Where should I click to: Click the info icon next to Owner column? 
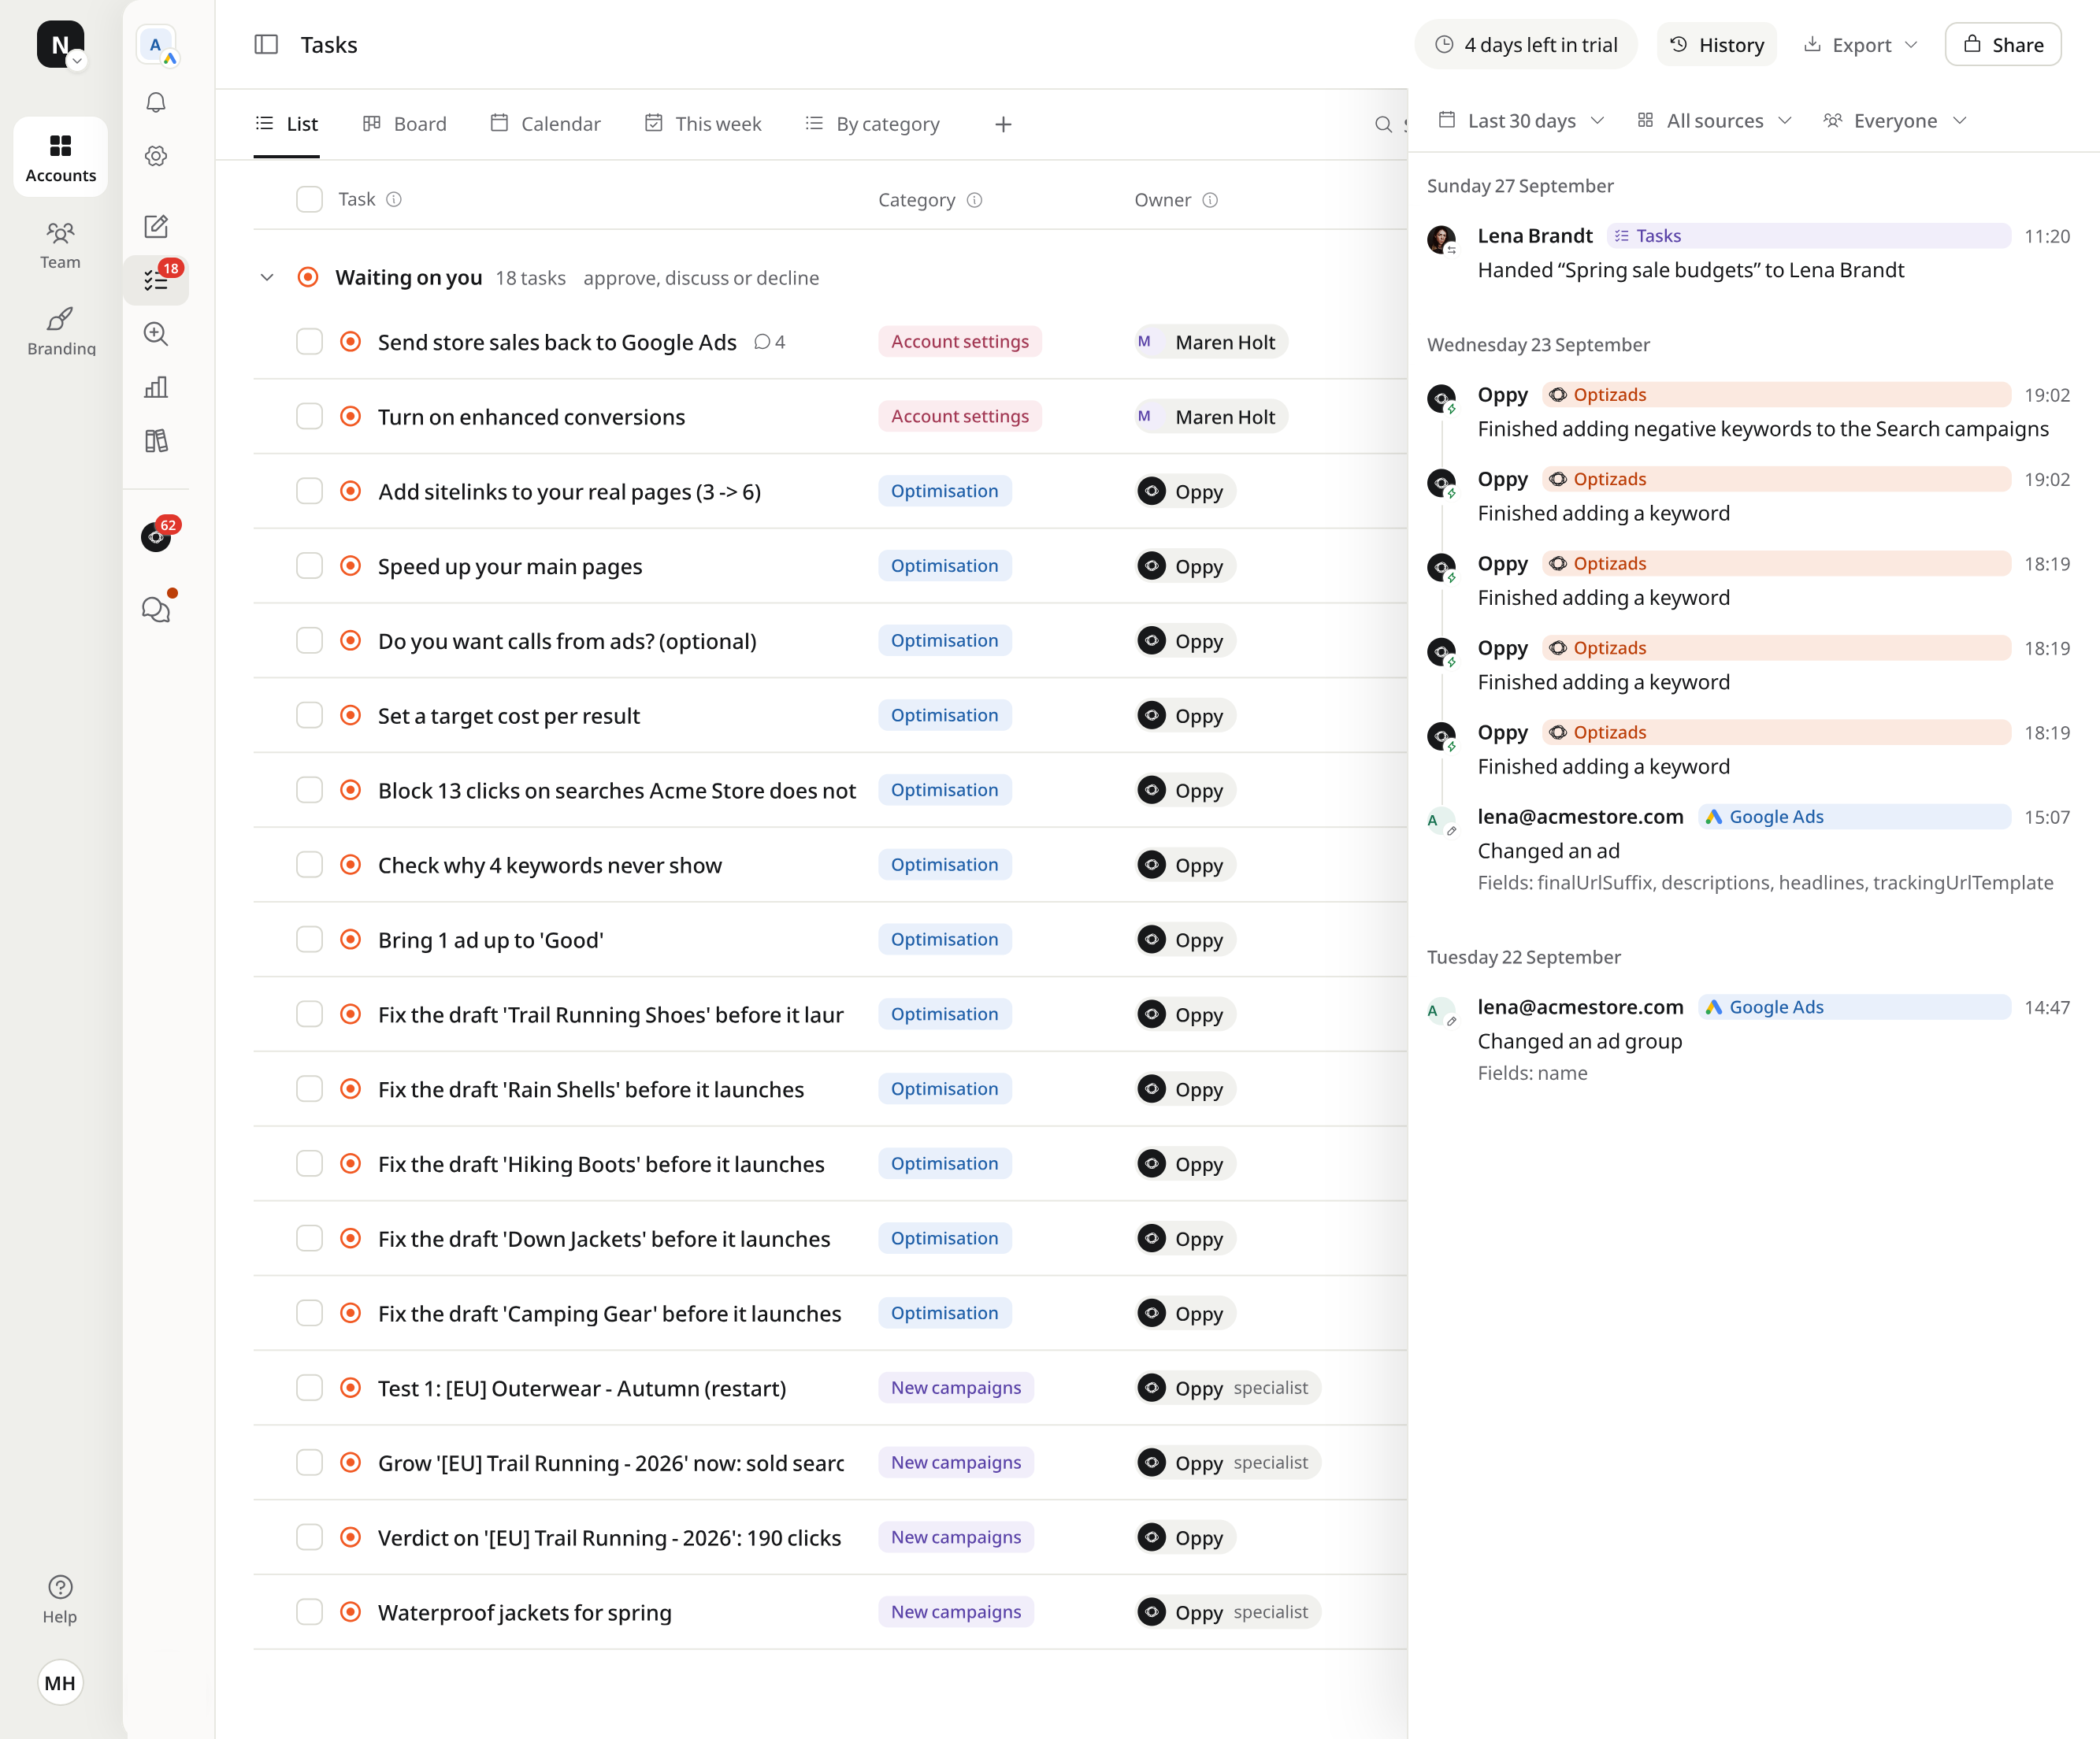tap(1210, 200)
